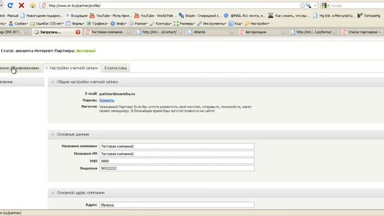
Task: Open Контуры toolbar menu
Action: (161, 23)
